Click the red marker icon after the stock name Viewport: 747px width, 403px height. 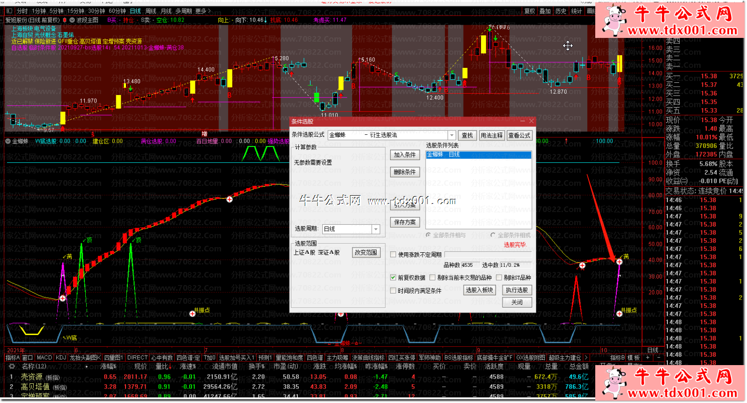pyautogui.click(x=65, y=20)
